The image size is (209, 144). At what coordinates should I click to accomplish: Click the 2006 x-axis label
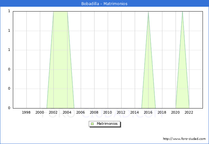pos(80,112)
